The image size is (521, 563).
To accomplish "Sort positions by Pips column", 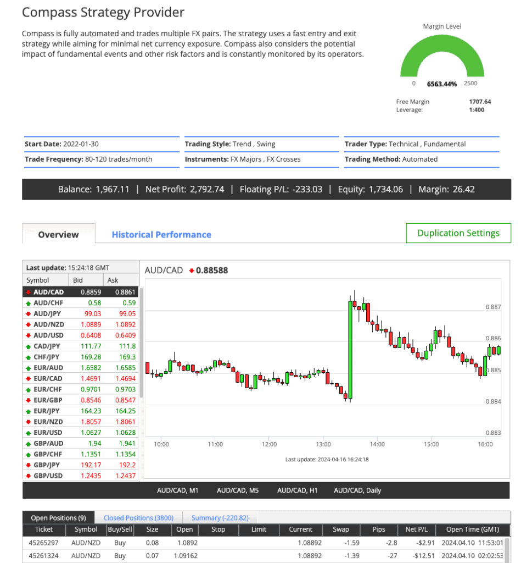I will click(379, 529).
